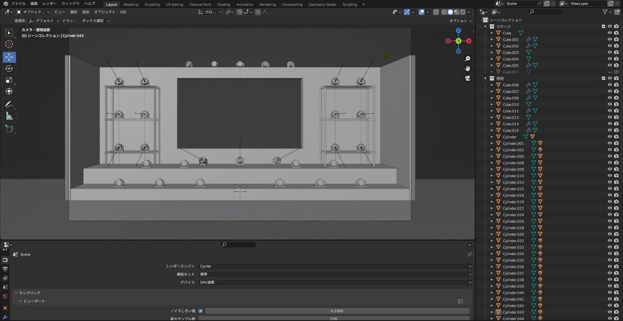Viewport: 623px width, 321px height.
Task: Select the Annotate tool
Action: pyautogui.click(x=9, y=104)
